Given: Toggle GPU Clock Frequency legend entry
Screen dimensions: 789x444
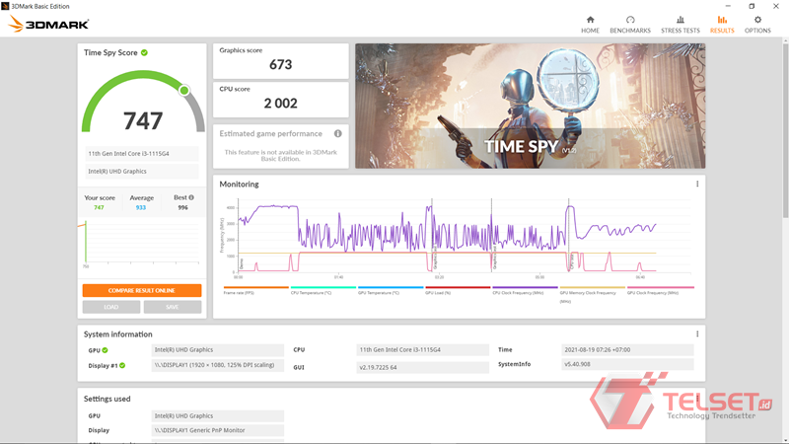Looking at the screenshot, I should pyautogui.click(x=660, y=290).
